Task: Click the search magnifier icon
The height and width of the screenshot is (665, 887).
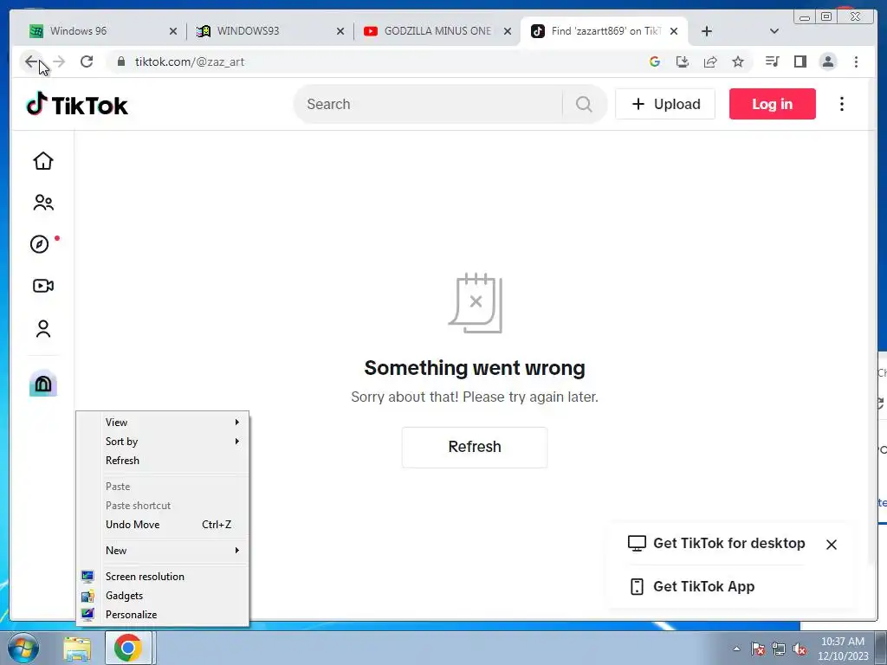Action: coord(584,104)
